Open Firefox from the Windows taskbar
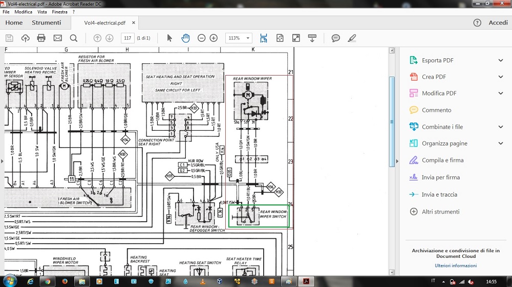512x287 pixels. (x=65, y=281)
